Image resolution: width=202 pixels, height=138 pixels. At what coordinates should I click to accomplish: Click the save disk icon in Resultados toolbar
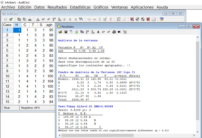(66, 32)
